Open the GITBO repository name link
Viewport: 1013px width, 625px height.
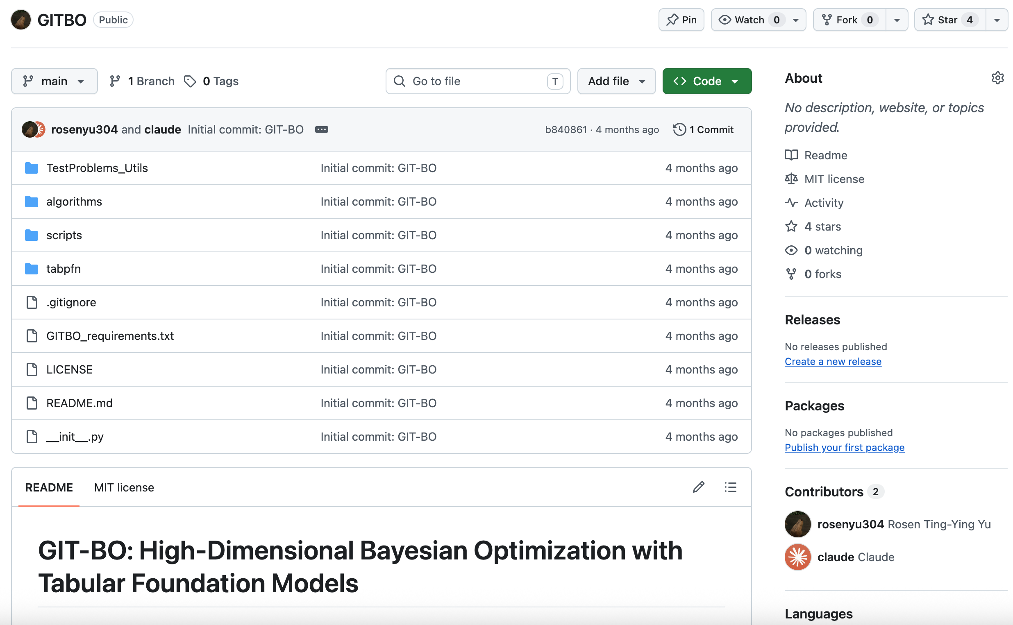pos(61,20)
